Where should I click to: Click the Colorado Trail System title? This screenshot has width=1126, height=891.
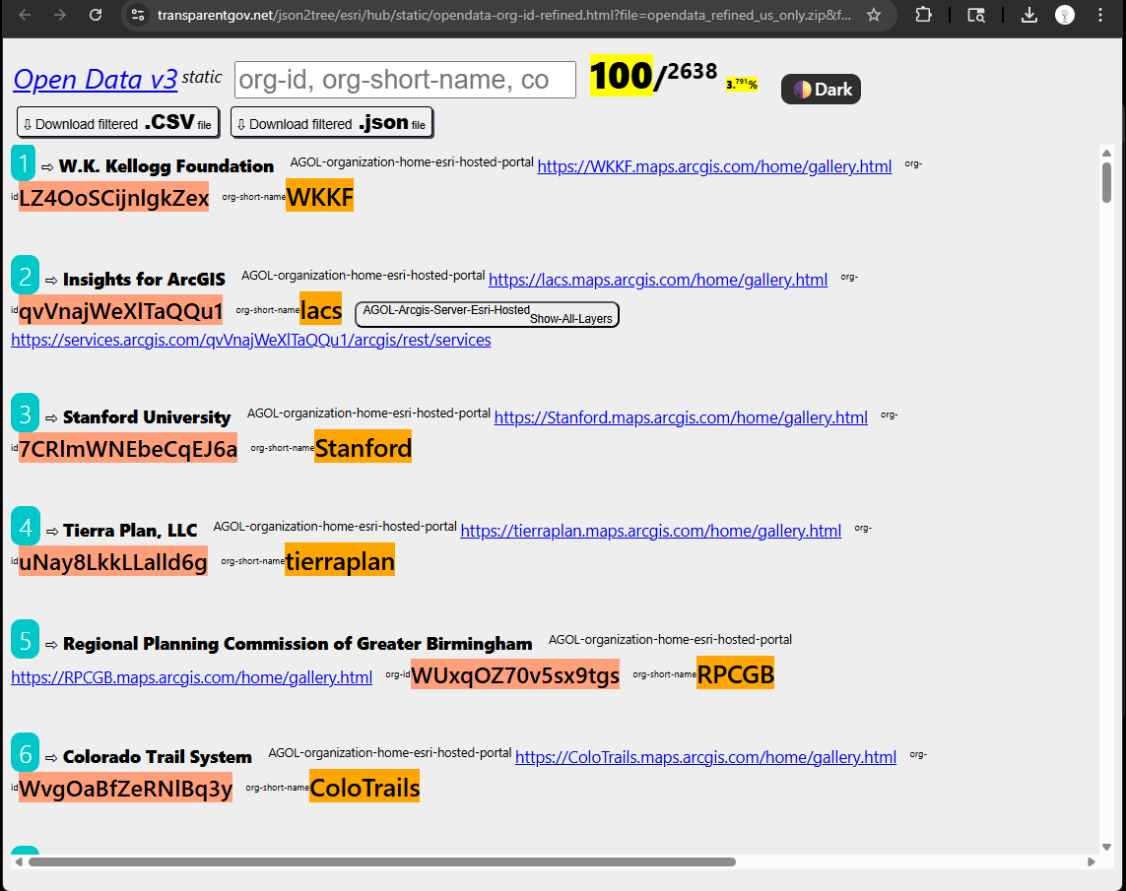click(158, 757)
